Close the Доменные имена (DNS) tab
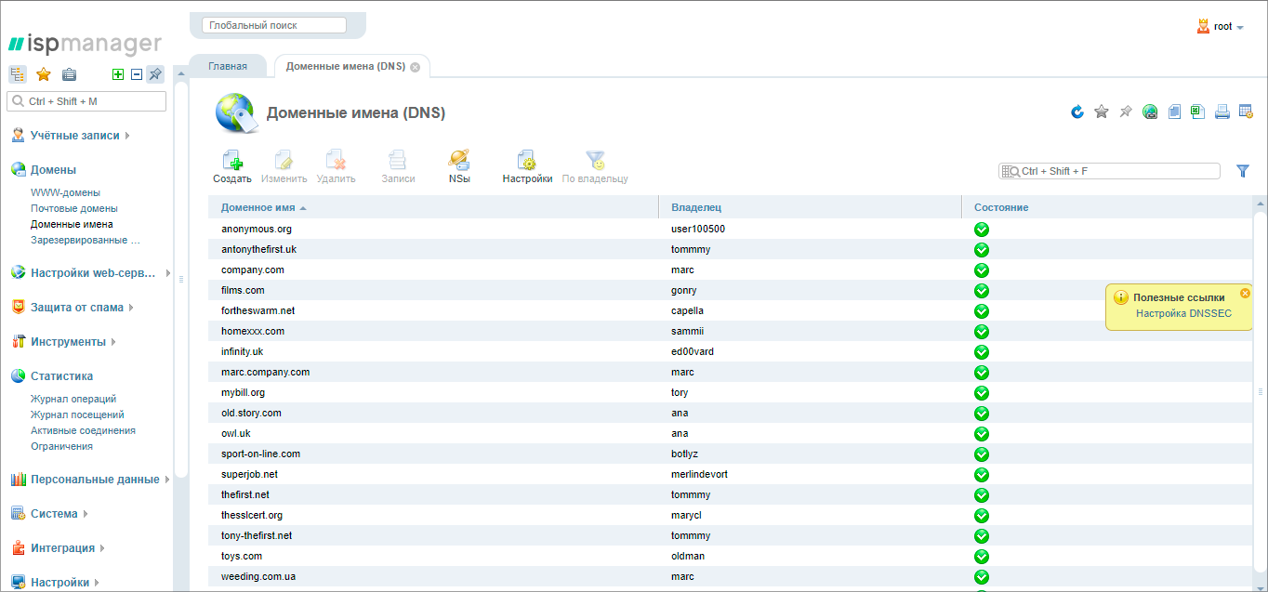The height and width of the screenshot is (592, 1268). pyautogui.click(x=415, y=67)
